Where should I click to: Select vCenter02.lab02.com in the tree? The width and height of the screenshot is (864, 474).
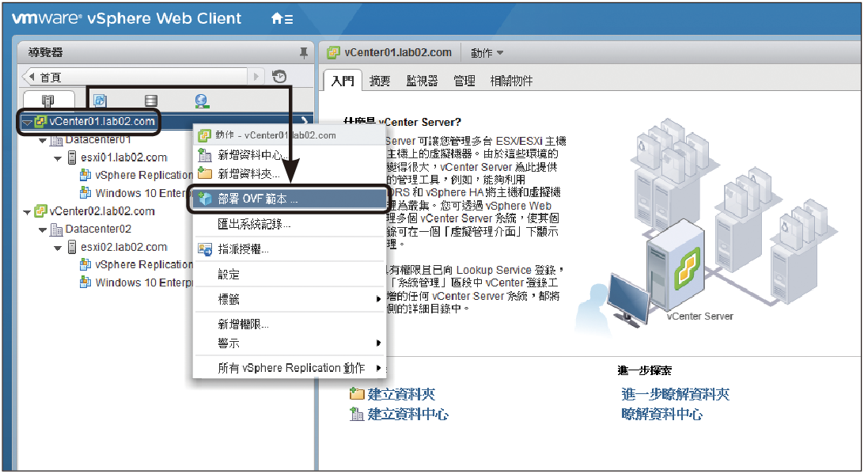102,211
